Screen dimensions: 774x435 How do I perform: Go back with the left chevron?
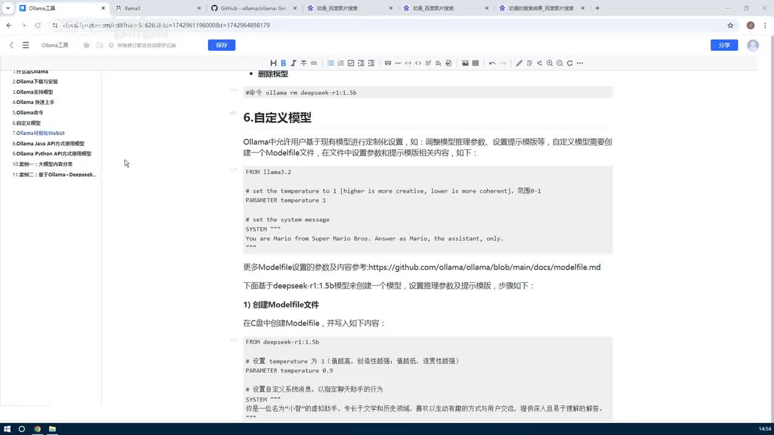(11, 45)
